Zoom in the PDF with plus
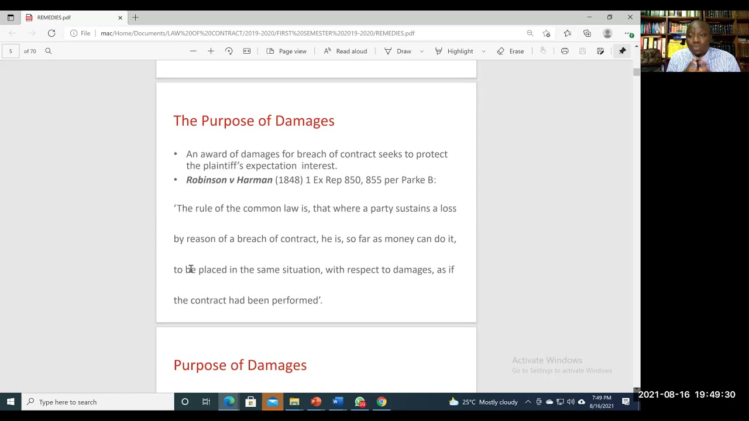 tap(211, 51)
